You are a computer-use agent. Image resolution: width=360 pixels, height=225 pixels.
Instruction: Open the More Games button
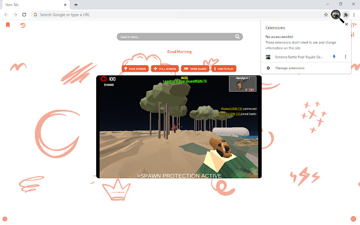[195, 69]
